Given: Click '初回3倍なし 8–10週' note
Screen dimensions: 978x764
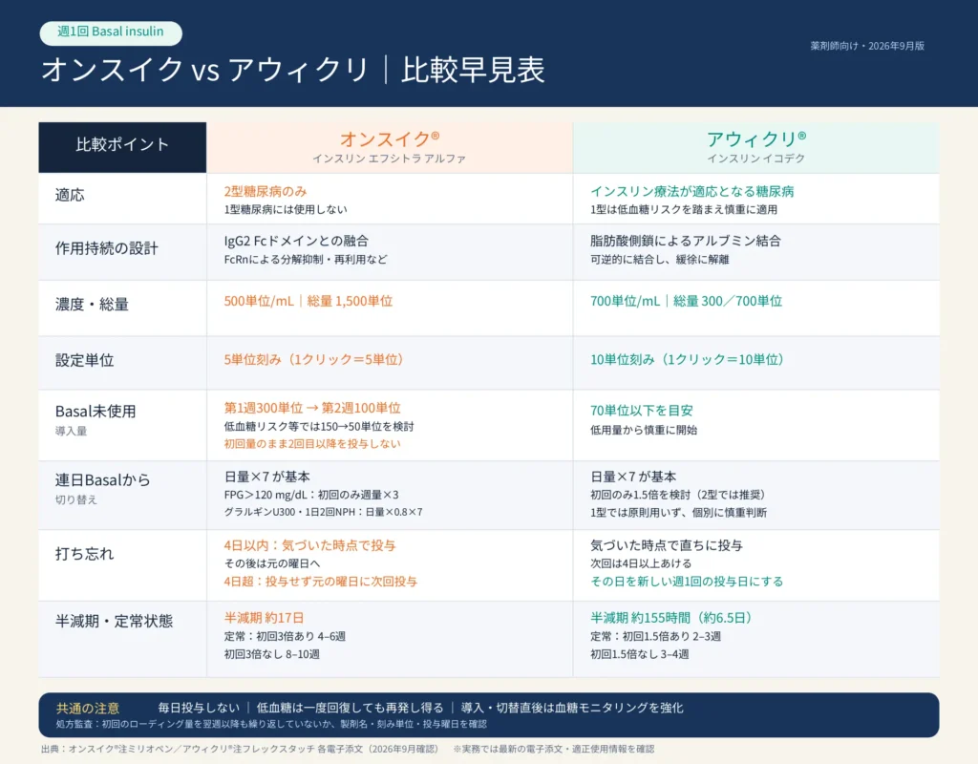Looking at the screenshot, I should pos(272,655).
